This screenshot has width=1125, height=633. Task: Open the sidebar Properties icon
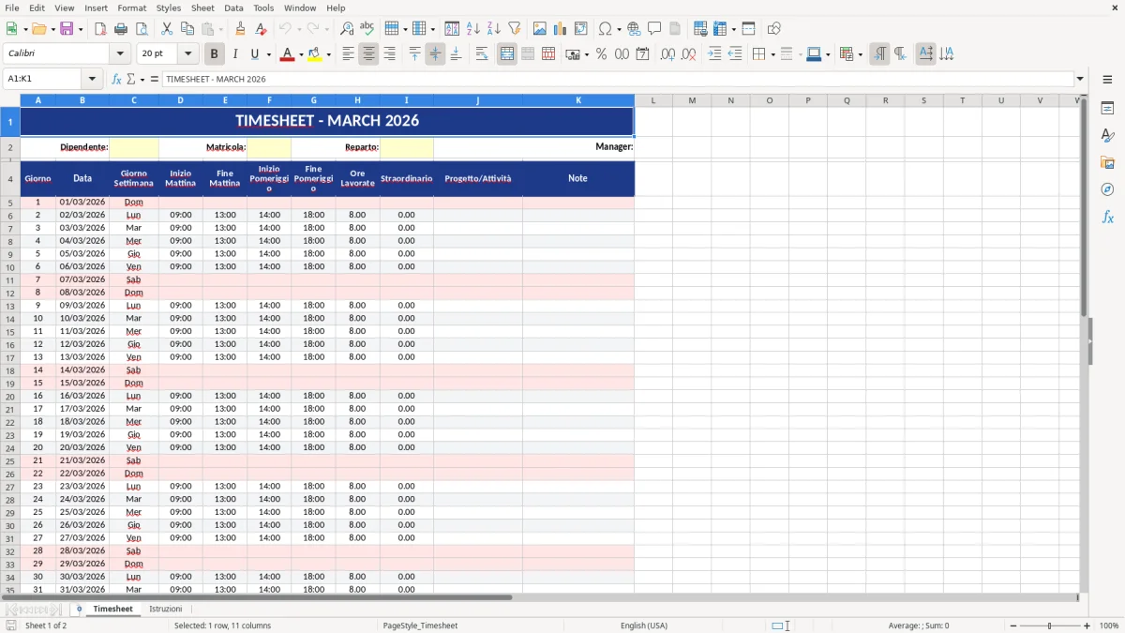coord(1107,109)
